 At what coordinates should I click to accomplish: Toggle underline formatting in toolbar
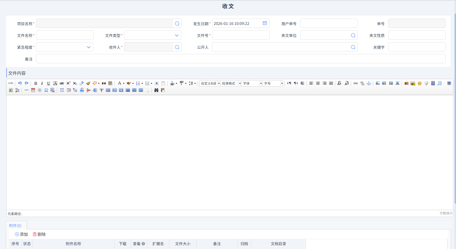click(48, 83)
